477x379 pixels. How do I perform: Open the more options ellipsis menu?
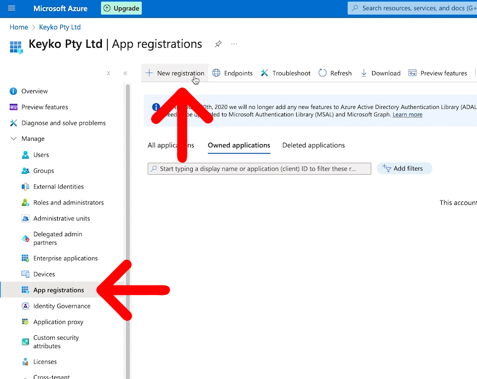pyautogui.click(x=234, y=44)
